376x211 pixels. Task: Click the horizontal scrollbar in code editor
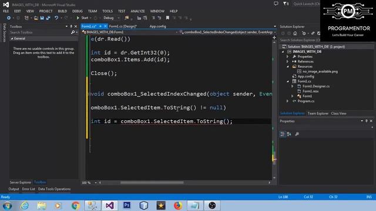coord(152,183)
